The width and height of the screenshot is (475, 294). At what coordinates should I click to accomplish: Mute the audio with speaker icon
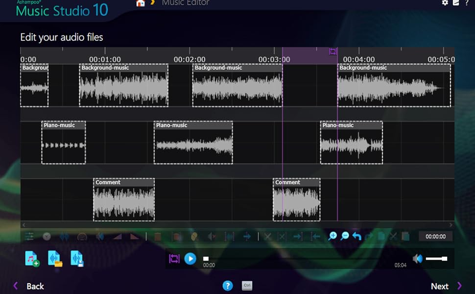(417, 259)
